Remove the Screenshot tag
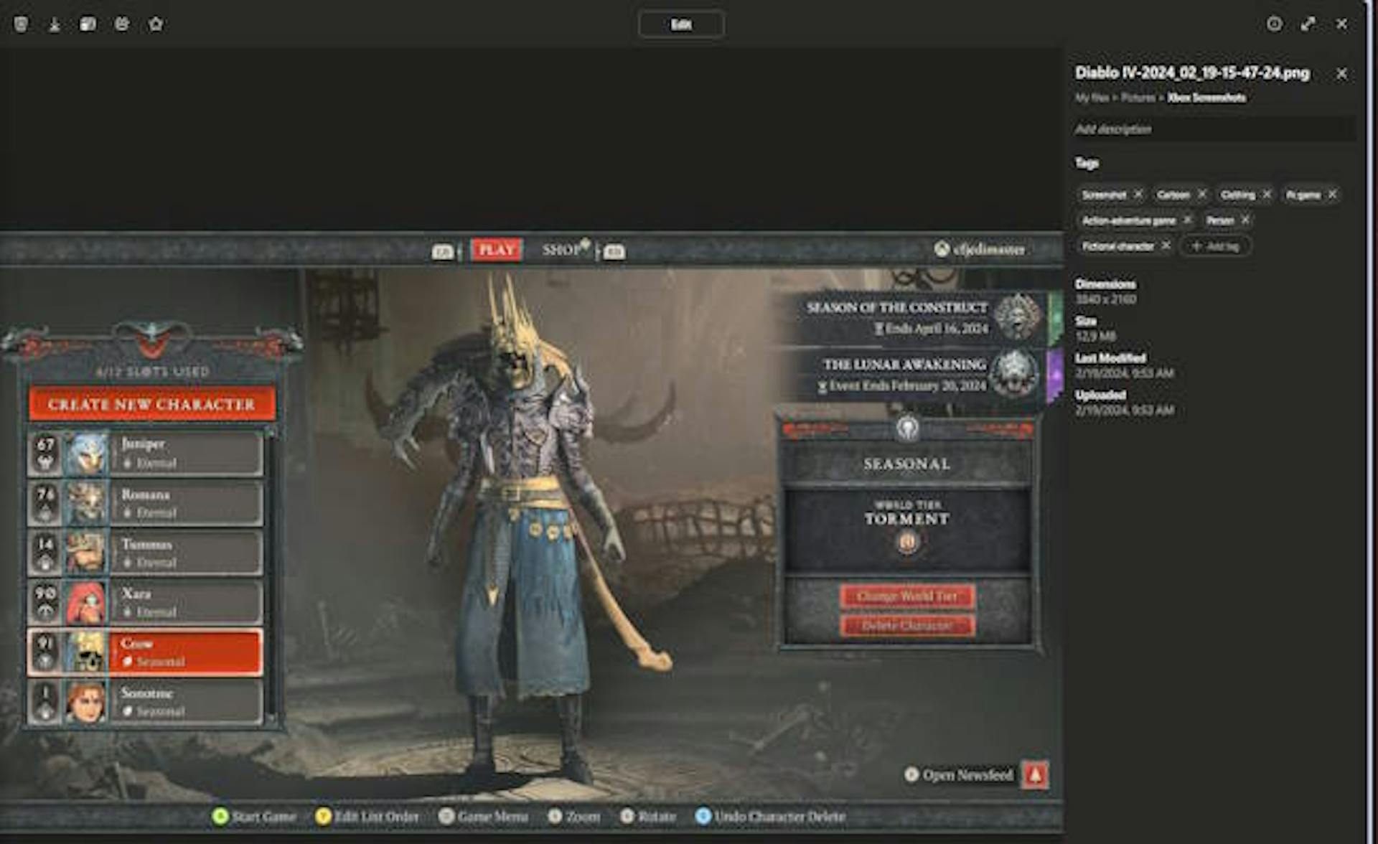This screenshot has height=844, width=1378. coord(1138,194)
